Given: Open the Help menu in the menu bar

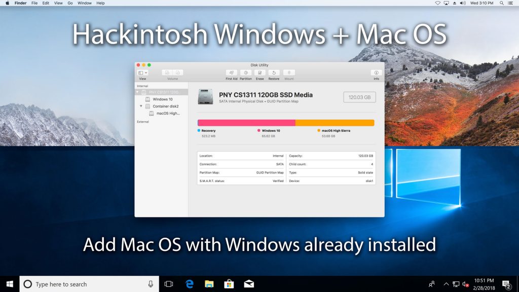Looking at the screenshot, I should click(x=100, y=3).
